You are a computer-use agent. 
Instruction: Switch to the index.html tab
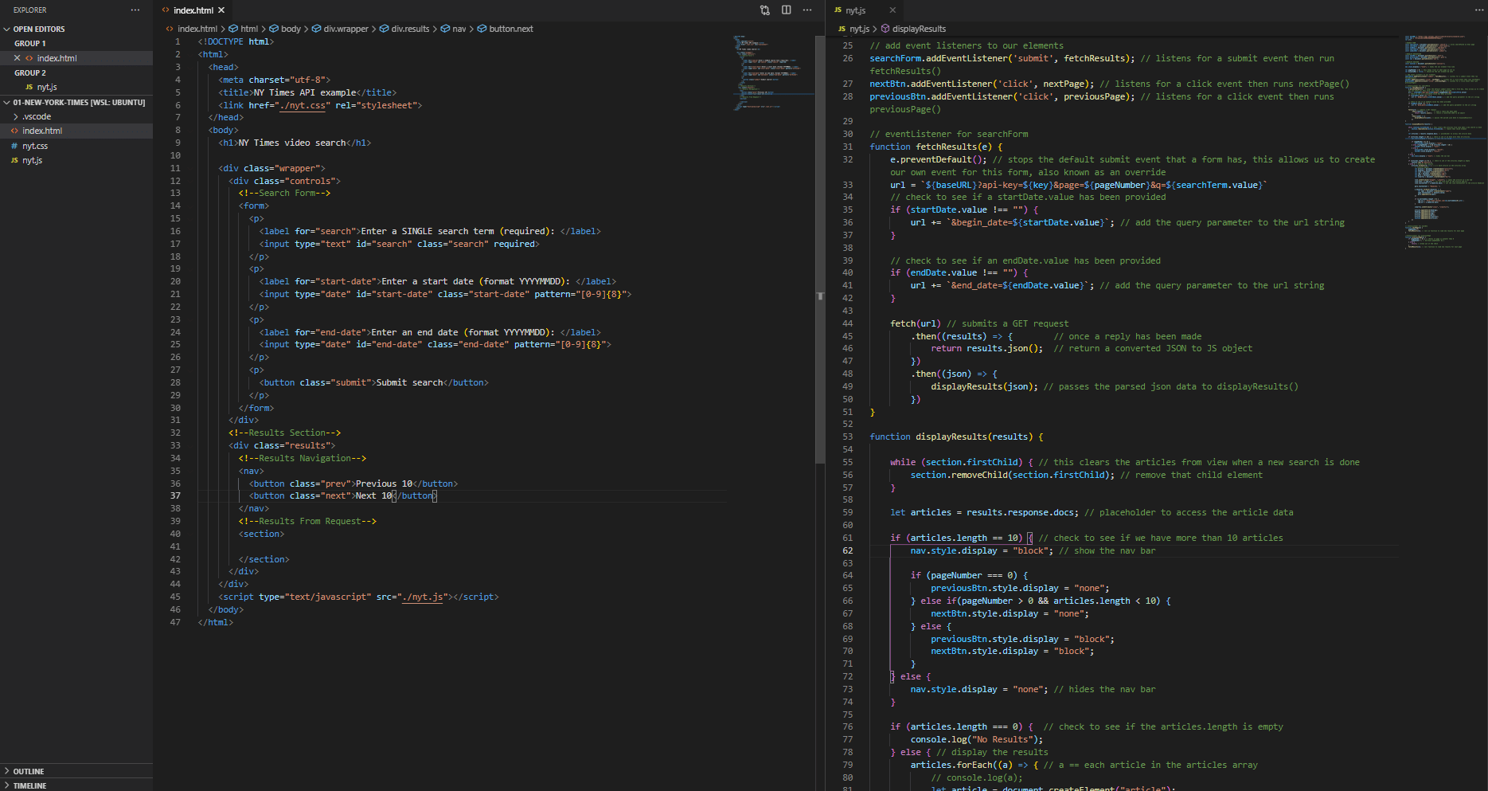193,10
